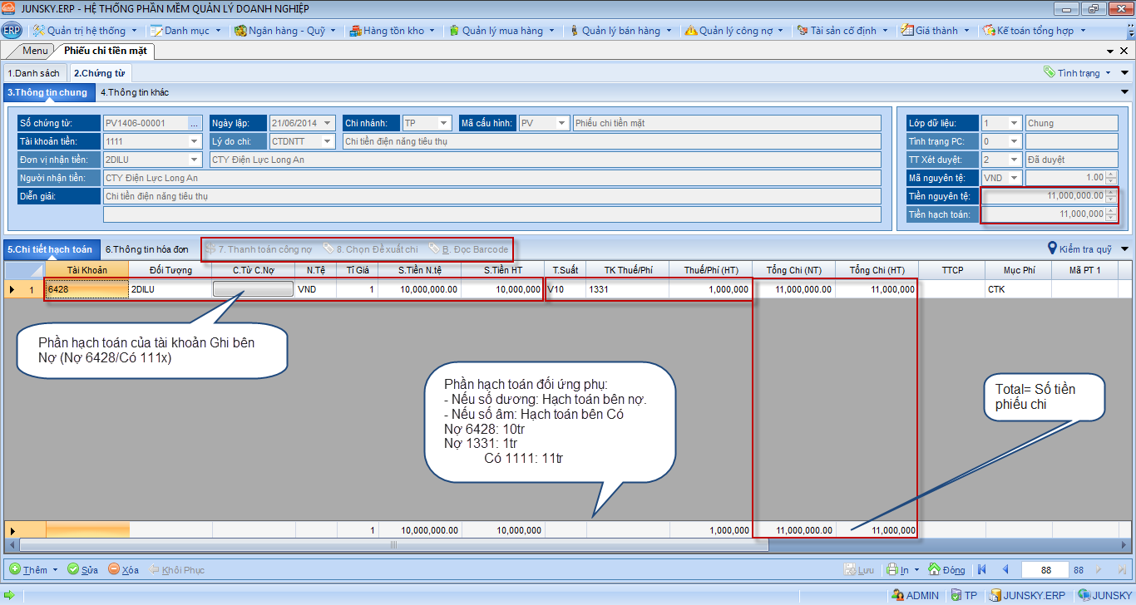Screen dimensions: 1136x605
Task: Click the ellipsis button beside Số chứng từ
Action: click(195, 123)
